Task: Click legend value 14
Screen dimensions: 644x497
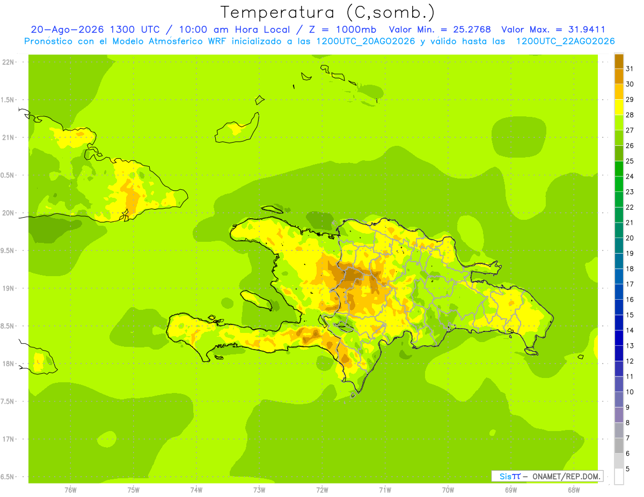Action: click(x=630, y=330)
